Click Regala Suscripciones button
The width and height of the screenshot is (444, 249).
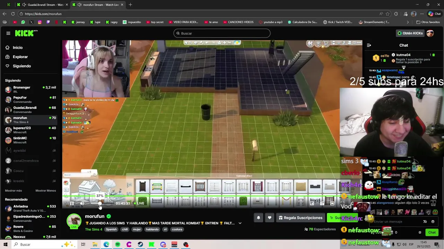300,218
